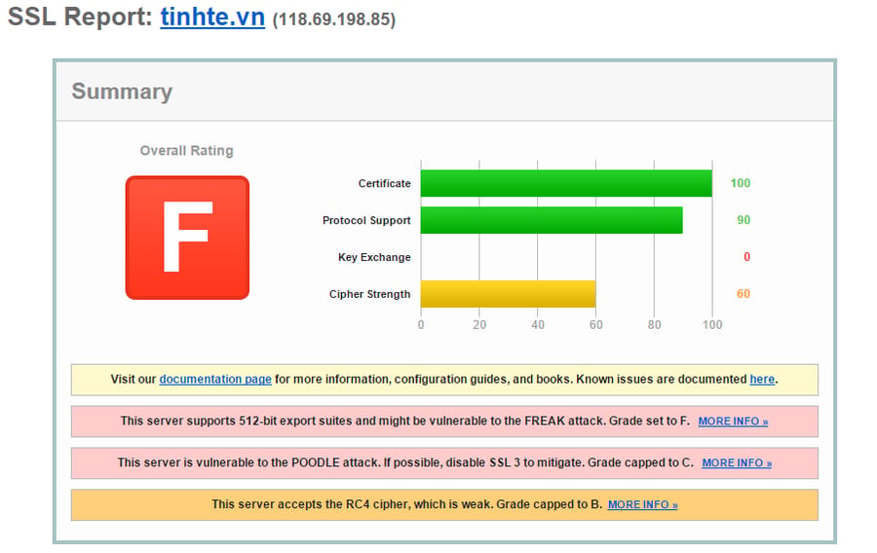The height and width of the screenshot is (553, 877).
Task: Click the Cipher Strength score value 60
Action: point(744,294)
